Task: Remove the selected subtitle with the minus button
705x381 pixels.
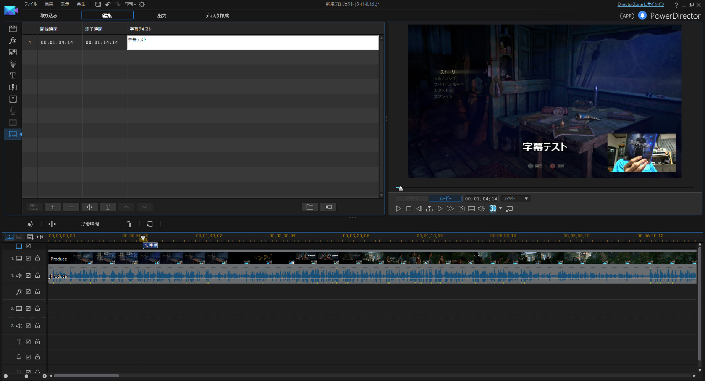Action: 71,207
